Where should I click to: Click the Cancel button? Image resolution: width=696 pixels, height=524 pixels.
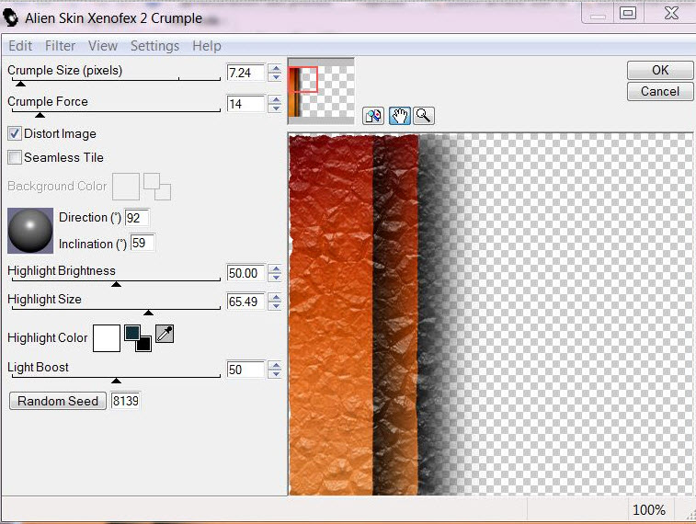[660, 91]
